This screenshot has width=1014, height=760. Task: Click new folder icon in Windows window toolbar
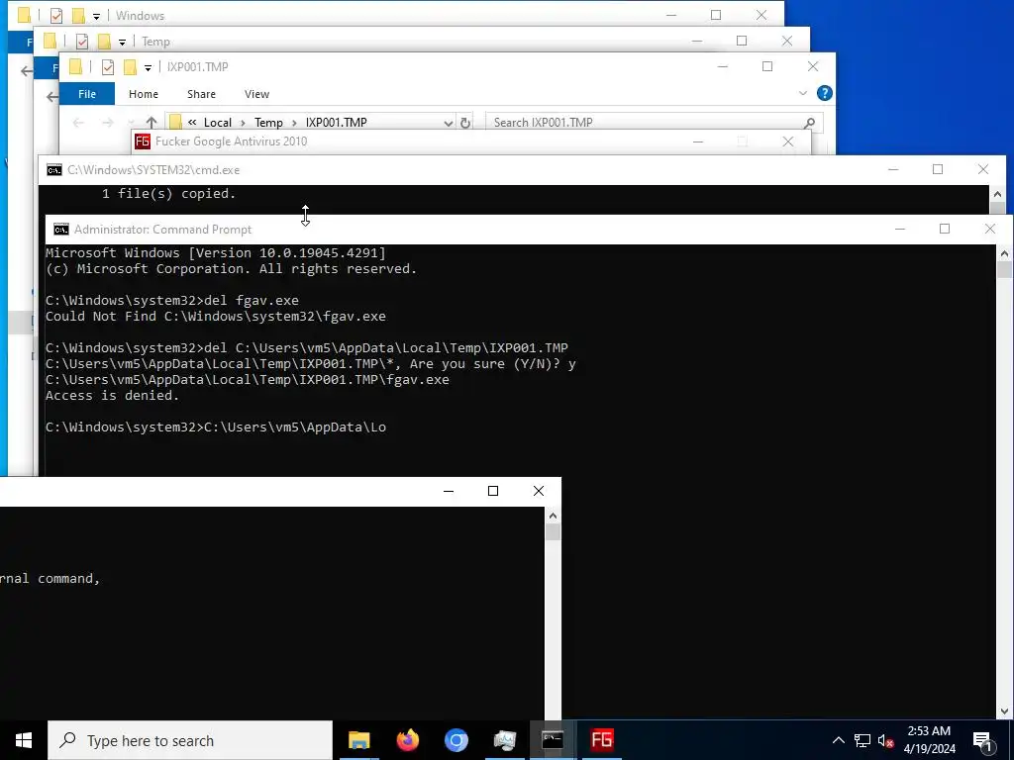coord(78,16)
